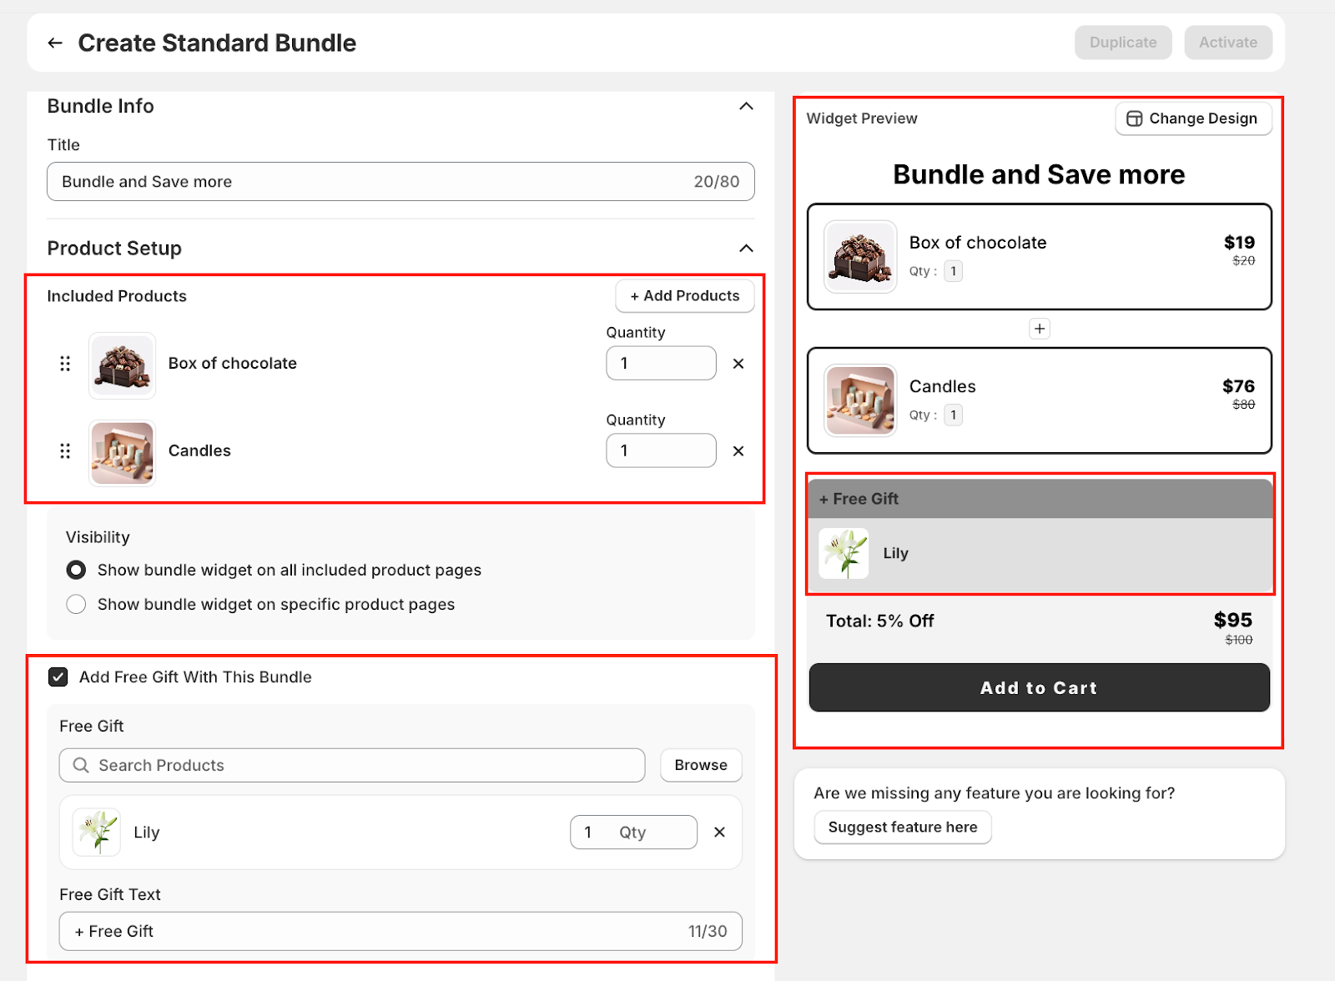Remove Box of chocolate with X icon
The image size is (1335, 981).
pos(738,364)
